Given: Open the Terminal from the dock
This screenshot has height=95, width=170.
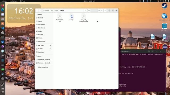Looking at the screenshot, I should (3, 37).
